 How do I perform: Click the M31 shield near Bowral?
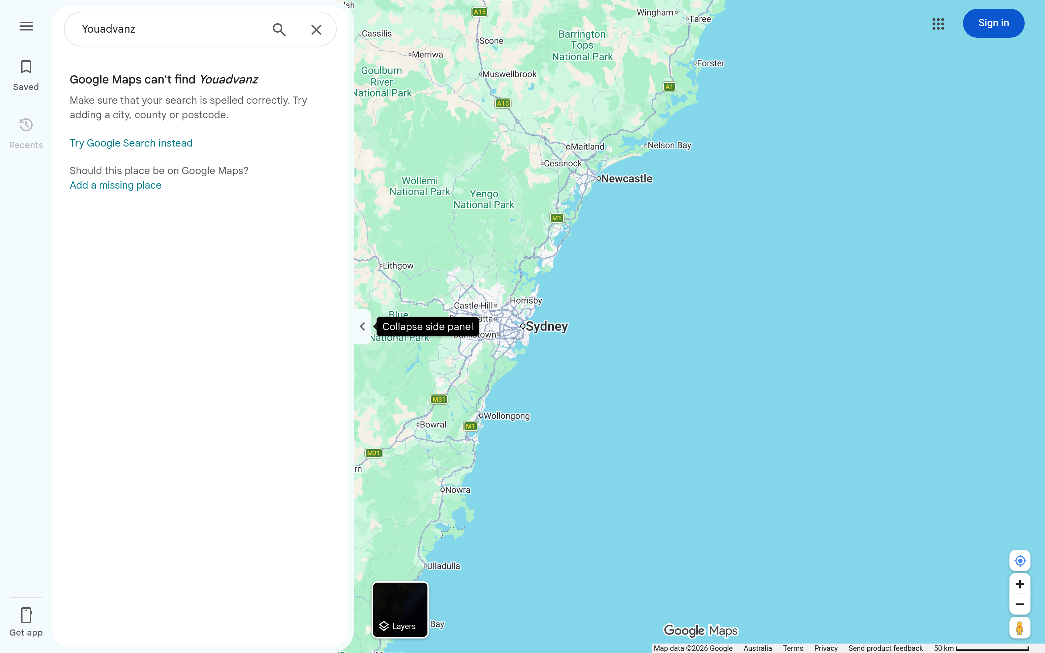pyautogui.click(x=439, y=399)
